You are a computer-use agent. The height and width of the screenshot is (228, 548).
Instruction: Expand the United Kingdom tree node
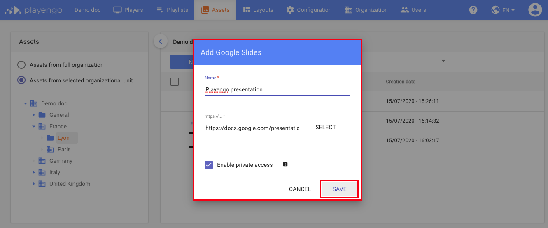tap(34, 184)
